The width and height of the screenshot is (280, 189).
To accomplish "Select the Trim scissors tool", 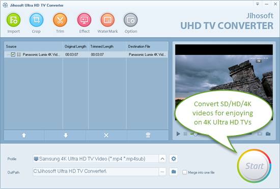I will [x=60, y=20].
